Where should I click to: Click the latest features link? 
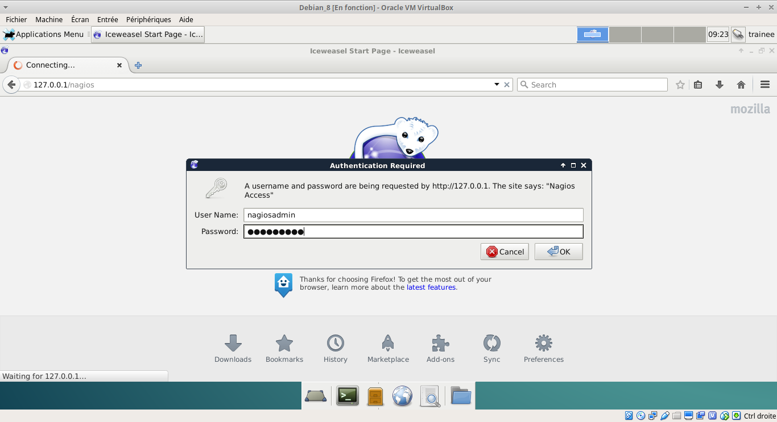[x=431, y=287]
